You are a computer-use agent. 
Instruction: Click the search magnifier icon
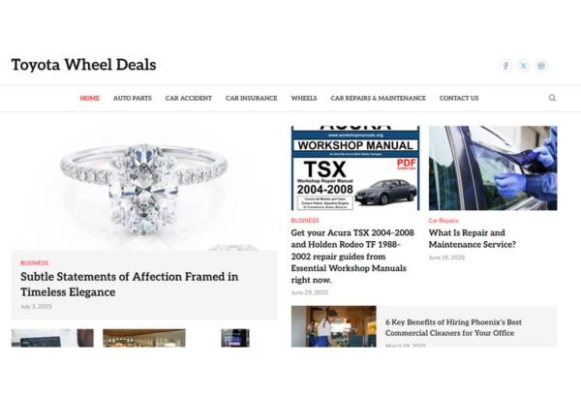pos(552,98)
